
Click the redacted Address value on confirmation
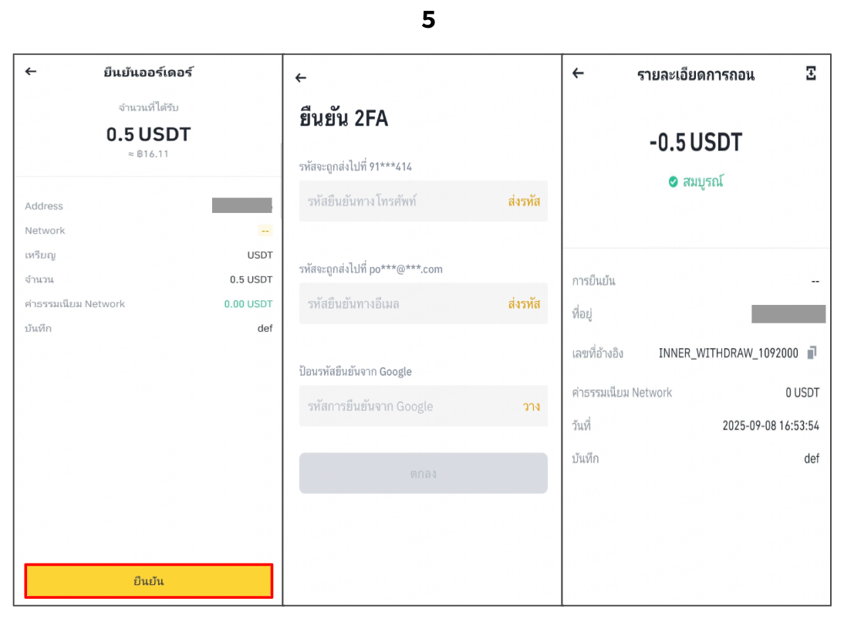point(241,206)
